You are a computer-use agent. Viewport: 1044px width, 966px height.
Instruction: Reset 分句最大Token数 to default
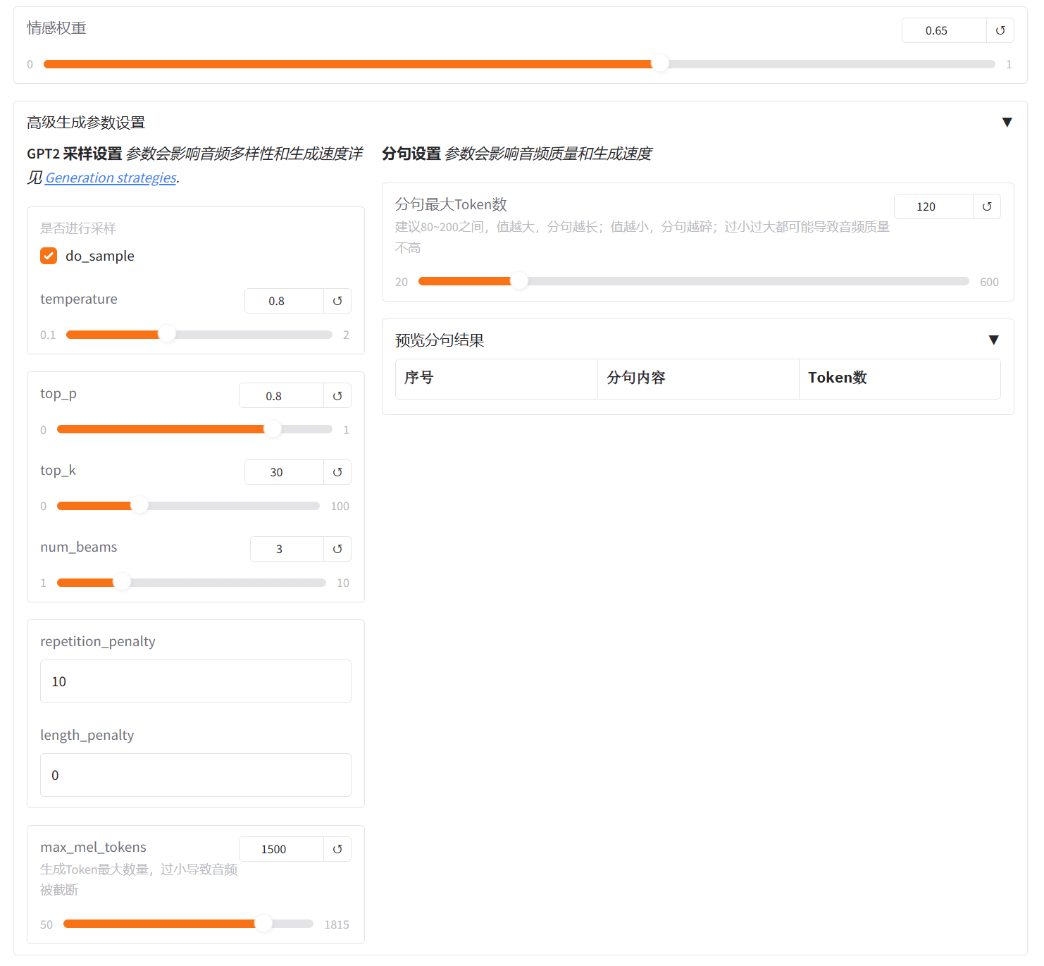[x=986, y=206]
